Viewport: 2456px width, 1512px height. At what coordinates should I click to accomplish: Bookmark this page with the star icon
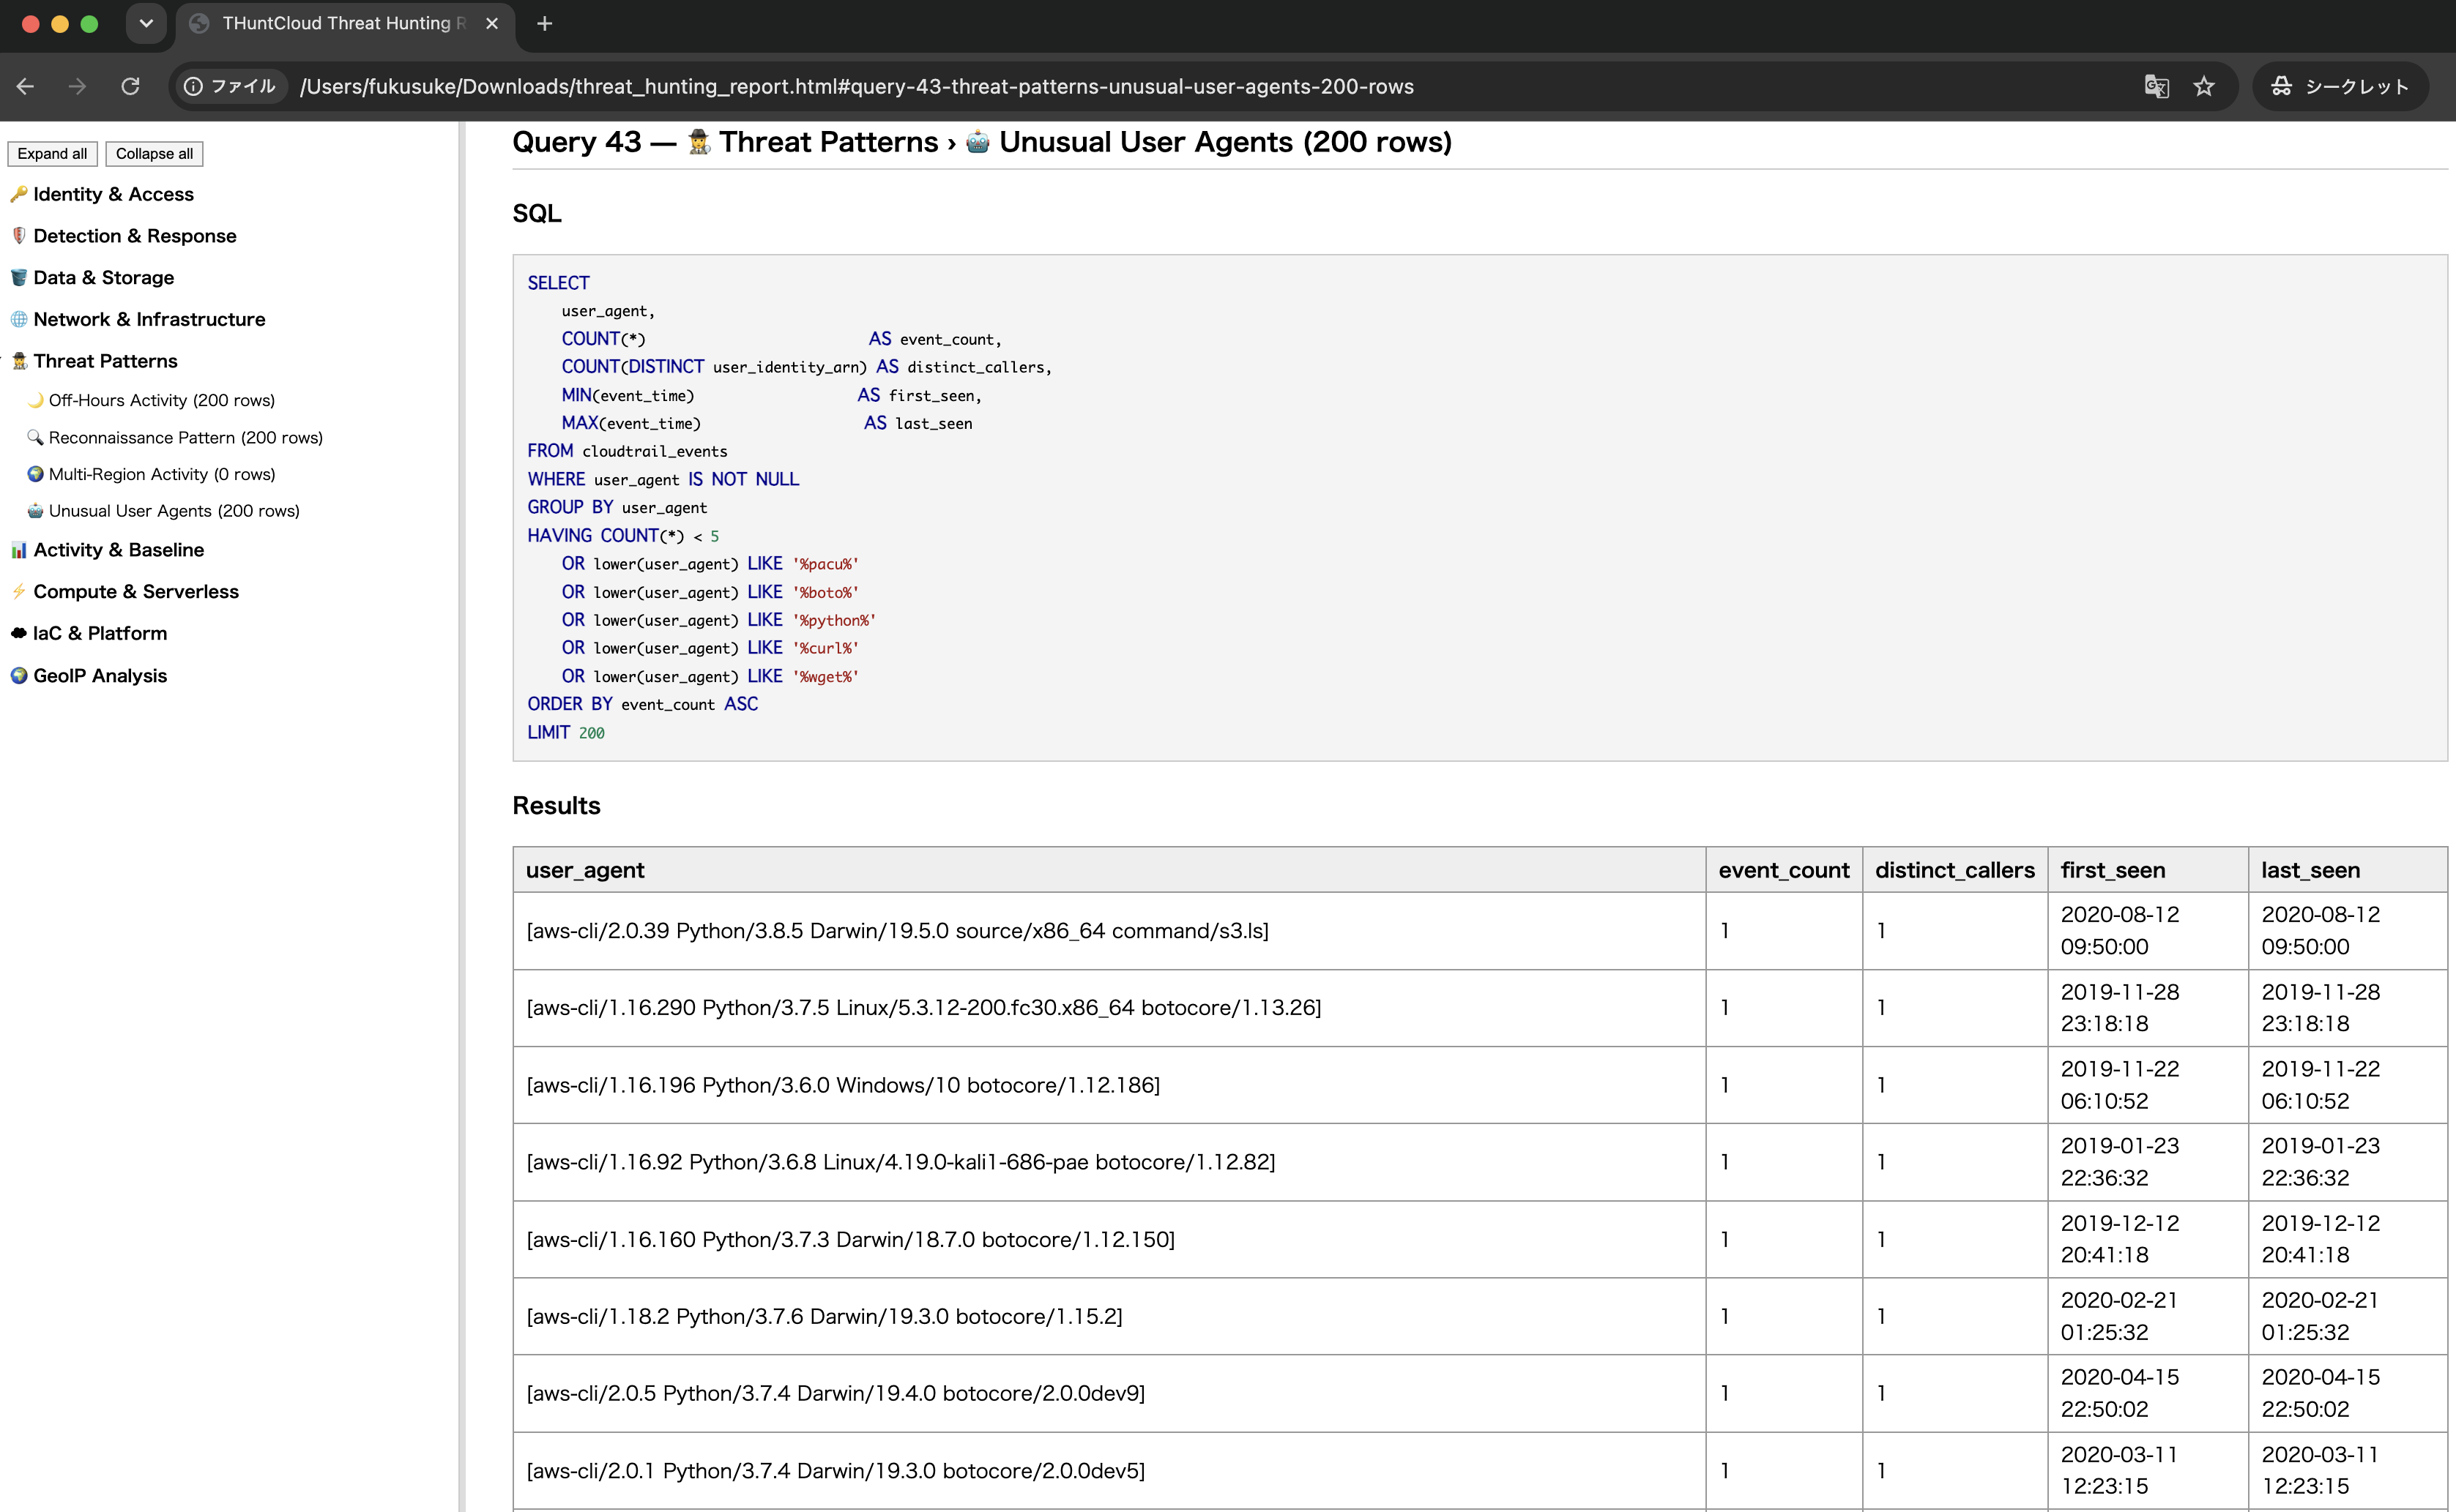pyautogui.click(x=2204, y=86)
